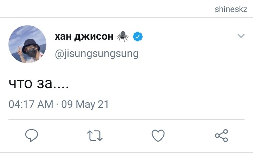253x157 pixels.
Task: Click the word хан in display name
Action: (63, 37)
